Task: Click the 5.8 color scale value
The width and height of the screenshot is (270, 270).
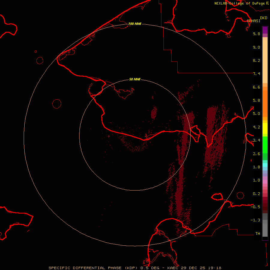Action: click(x=256, y=100)
